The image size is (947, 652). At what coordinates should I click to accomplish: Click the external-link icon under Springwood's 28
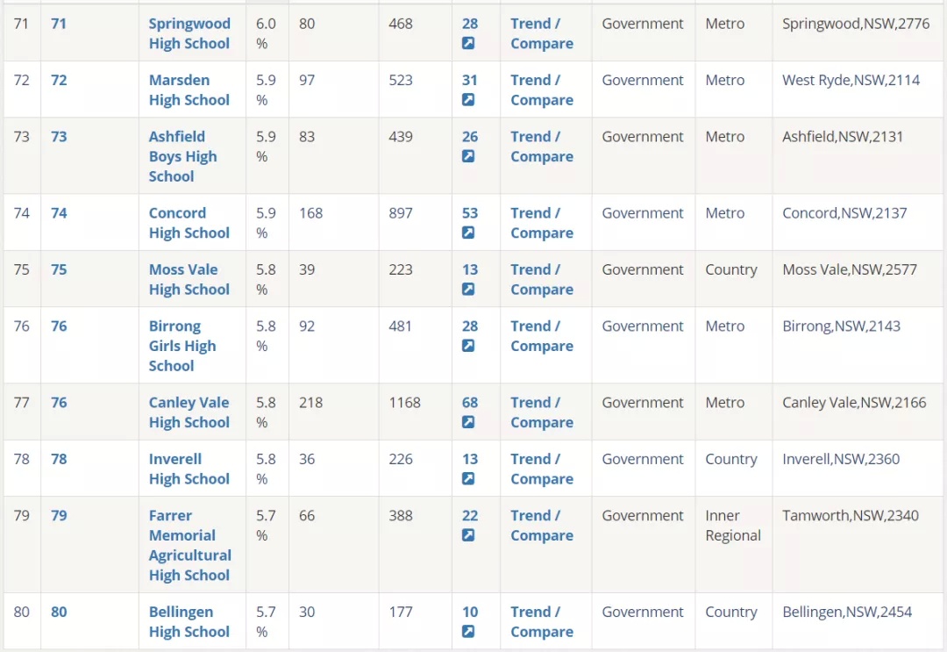(468, 44)
